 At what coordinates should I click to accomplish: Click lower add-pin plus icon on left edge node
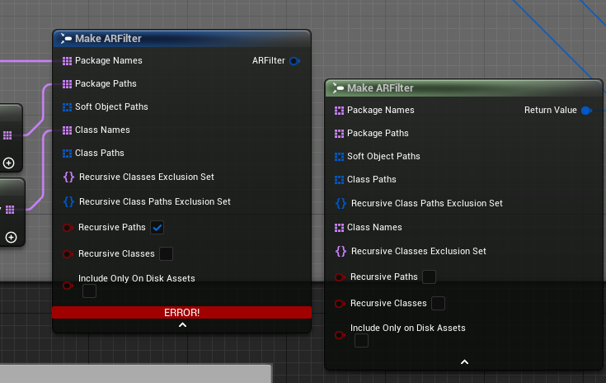(11, 237)
